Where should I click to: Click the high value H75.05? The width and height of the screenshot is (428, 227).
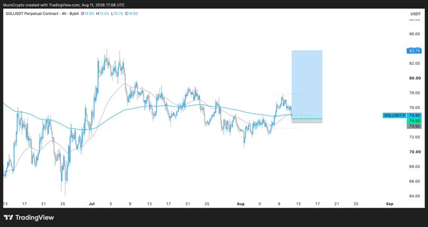(102, 13)
